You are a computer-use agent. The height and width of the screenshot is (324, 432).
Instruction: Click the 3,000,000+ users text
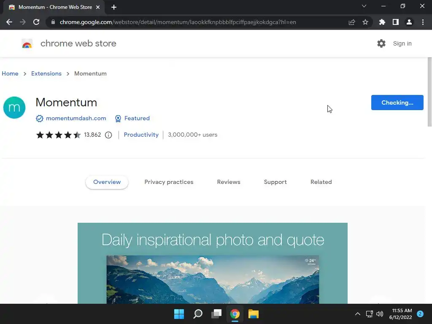tap(192, 135)
